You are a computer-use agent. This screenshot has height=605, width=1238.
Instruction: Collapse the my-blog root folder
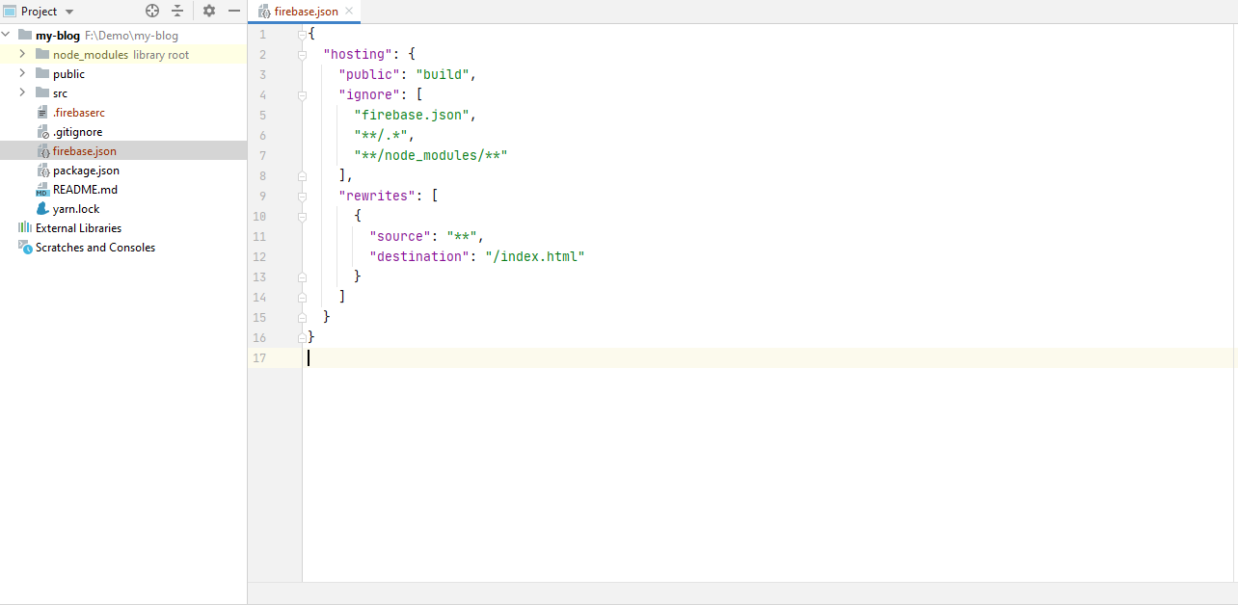point(7,36)
